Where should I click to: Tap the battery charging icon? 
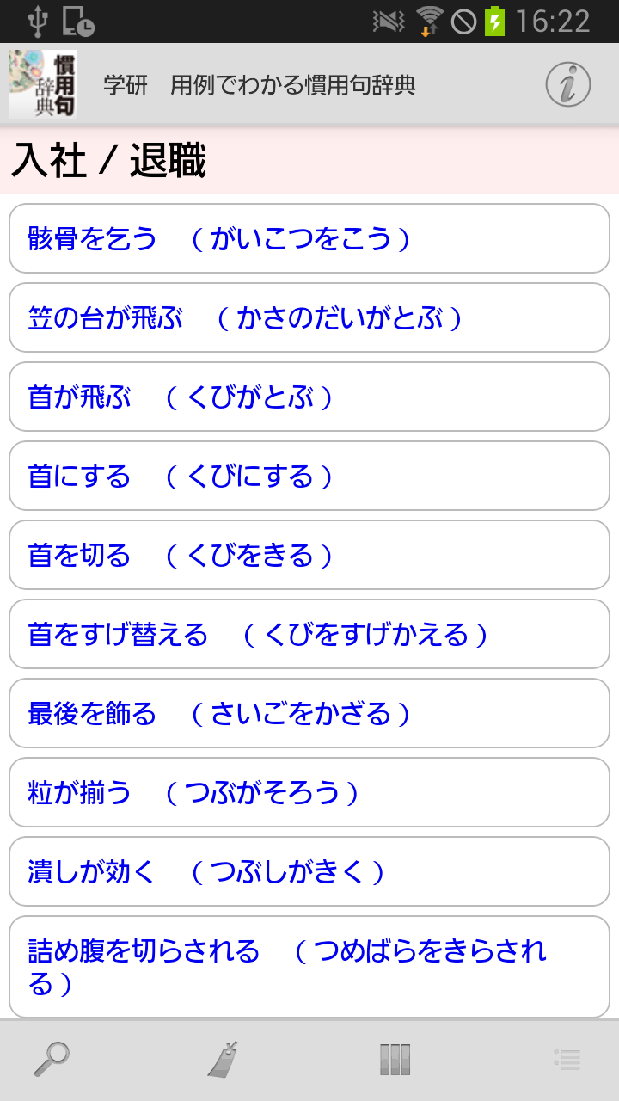pyautogui.click(x=494, y=21)
